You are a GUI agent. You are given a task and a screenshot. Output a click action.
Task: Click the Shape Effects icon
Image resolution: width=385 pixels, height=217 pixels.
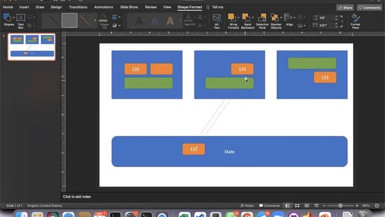115,25
